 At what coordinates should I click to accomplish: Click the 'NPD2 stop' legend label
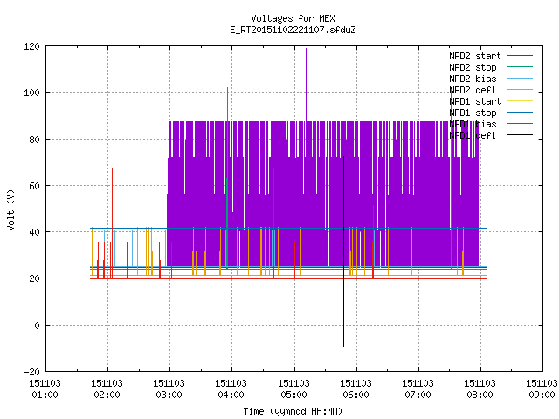tap(473, 67)
